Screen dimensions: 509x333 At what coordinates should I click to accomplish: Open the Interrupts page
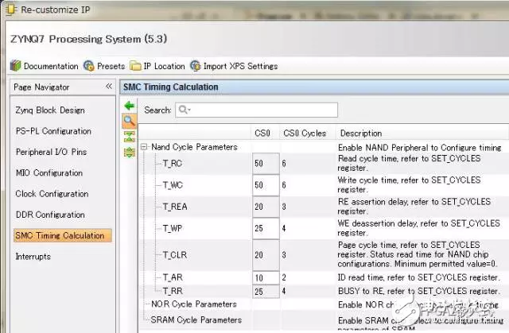(x=33, y=257)
